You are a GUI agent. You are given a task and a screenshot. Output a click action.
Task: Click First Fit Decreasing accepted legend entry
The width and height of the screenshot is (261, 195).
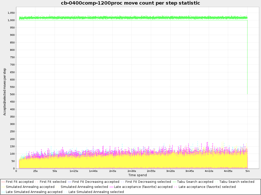96,182
